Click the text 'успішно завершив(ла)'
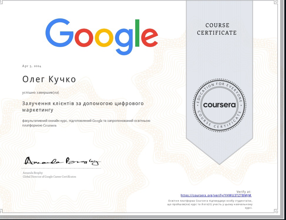Image resolution: width=286 pixels, height=220 pixels. (41, 92)
